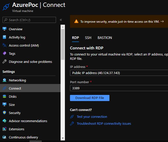This screenshot has height=142, width=168.
Task: Click the Download RDP File button
Action: point(90,98)
